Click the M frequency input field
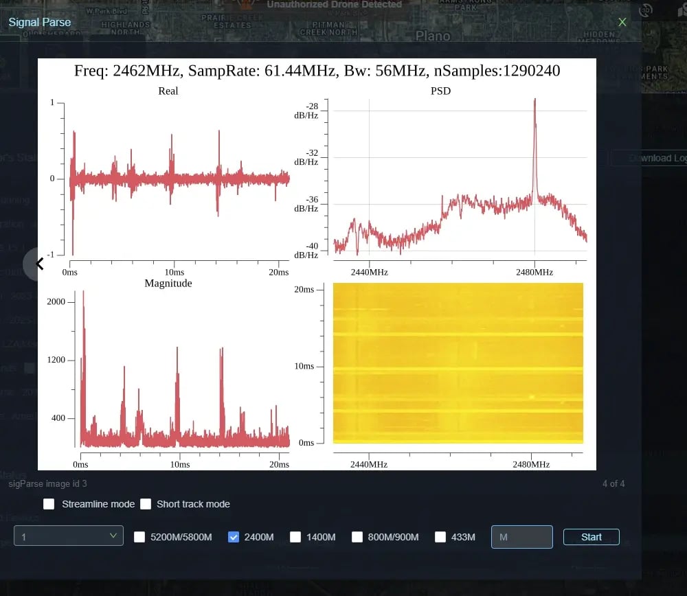The width and height of the screenshot is (687, 596). tap(522, 537)
